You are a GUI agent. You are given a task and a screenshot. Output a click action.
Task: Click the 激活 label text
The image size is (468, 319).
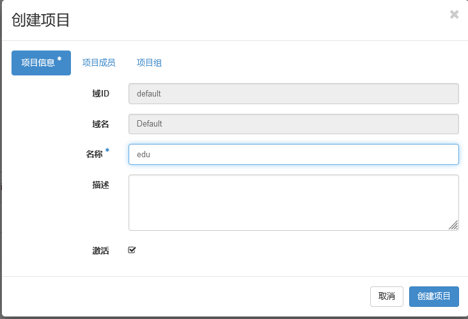coord(100,251)
